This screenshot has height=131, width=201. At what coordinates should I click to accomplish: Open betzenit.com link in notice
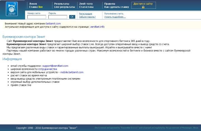click(x=53, y=24)
